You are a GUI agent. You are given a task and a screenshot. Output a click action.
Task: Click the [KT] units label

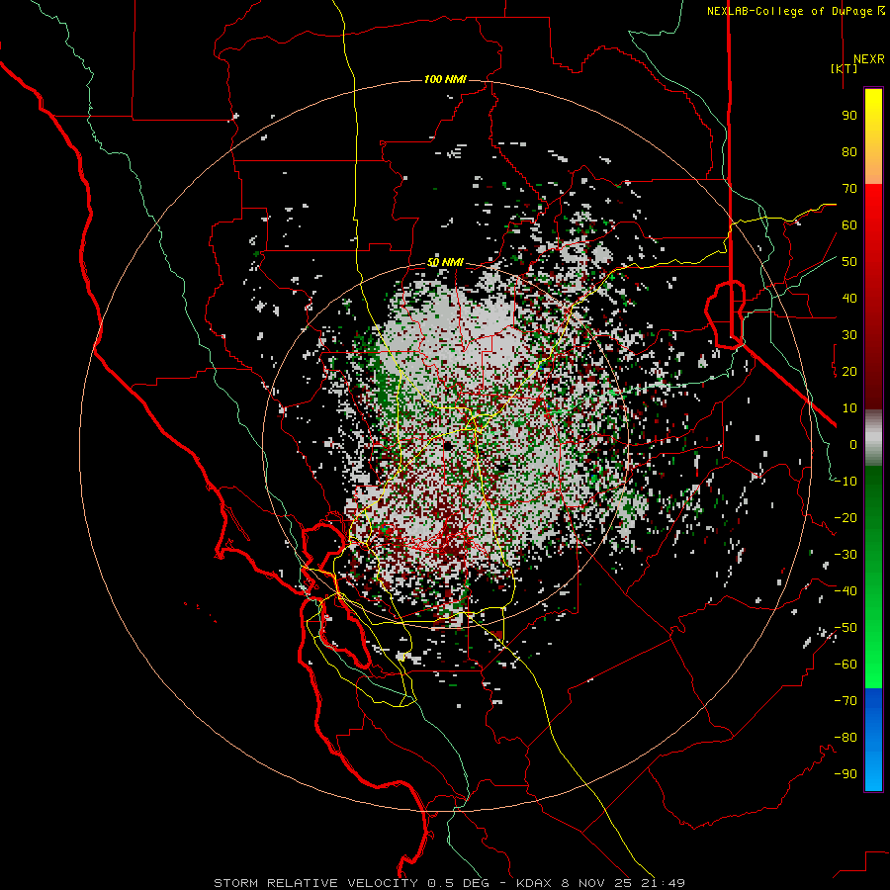pos(844,68)
